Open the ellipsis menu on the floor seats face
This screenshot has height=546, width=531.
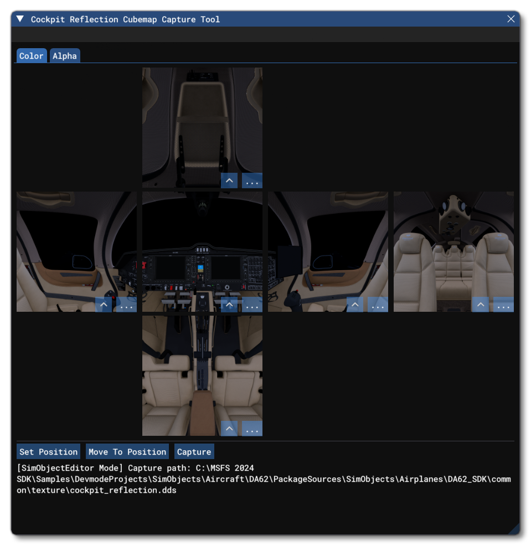coord(252,429)
